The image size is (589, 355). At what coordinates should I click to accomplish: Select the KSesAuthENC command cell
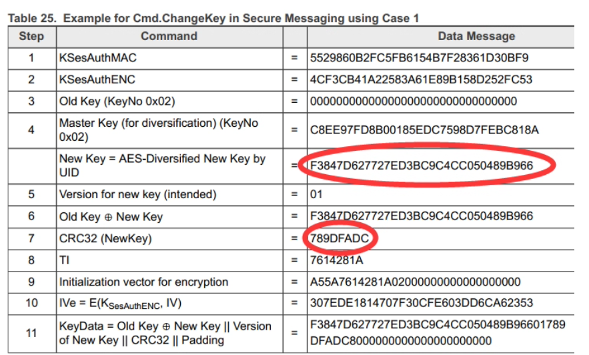(97, 79)
